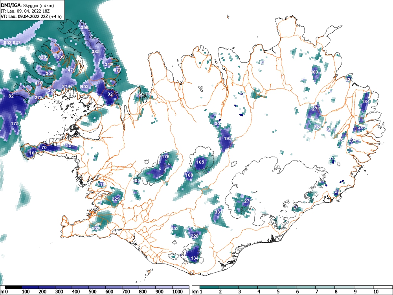This screenshot has height=295, width=393.
Task: Click the visibility value 251
Action: coord(70,146)
